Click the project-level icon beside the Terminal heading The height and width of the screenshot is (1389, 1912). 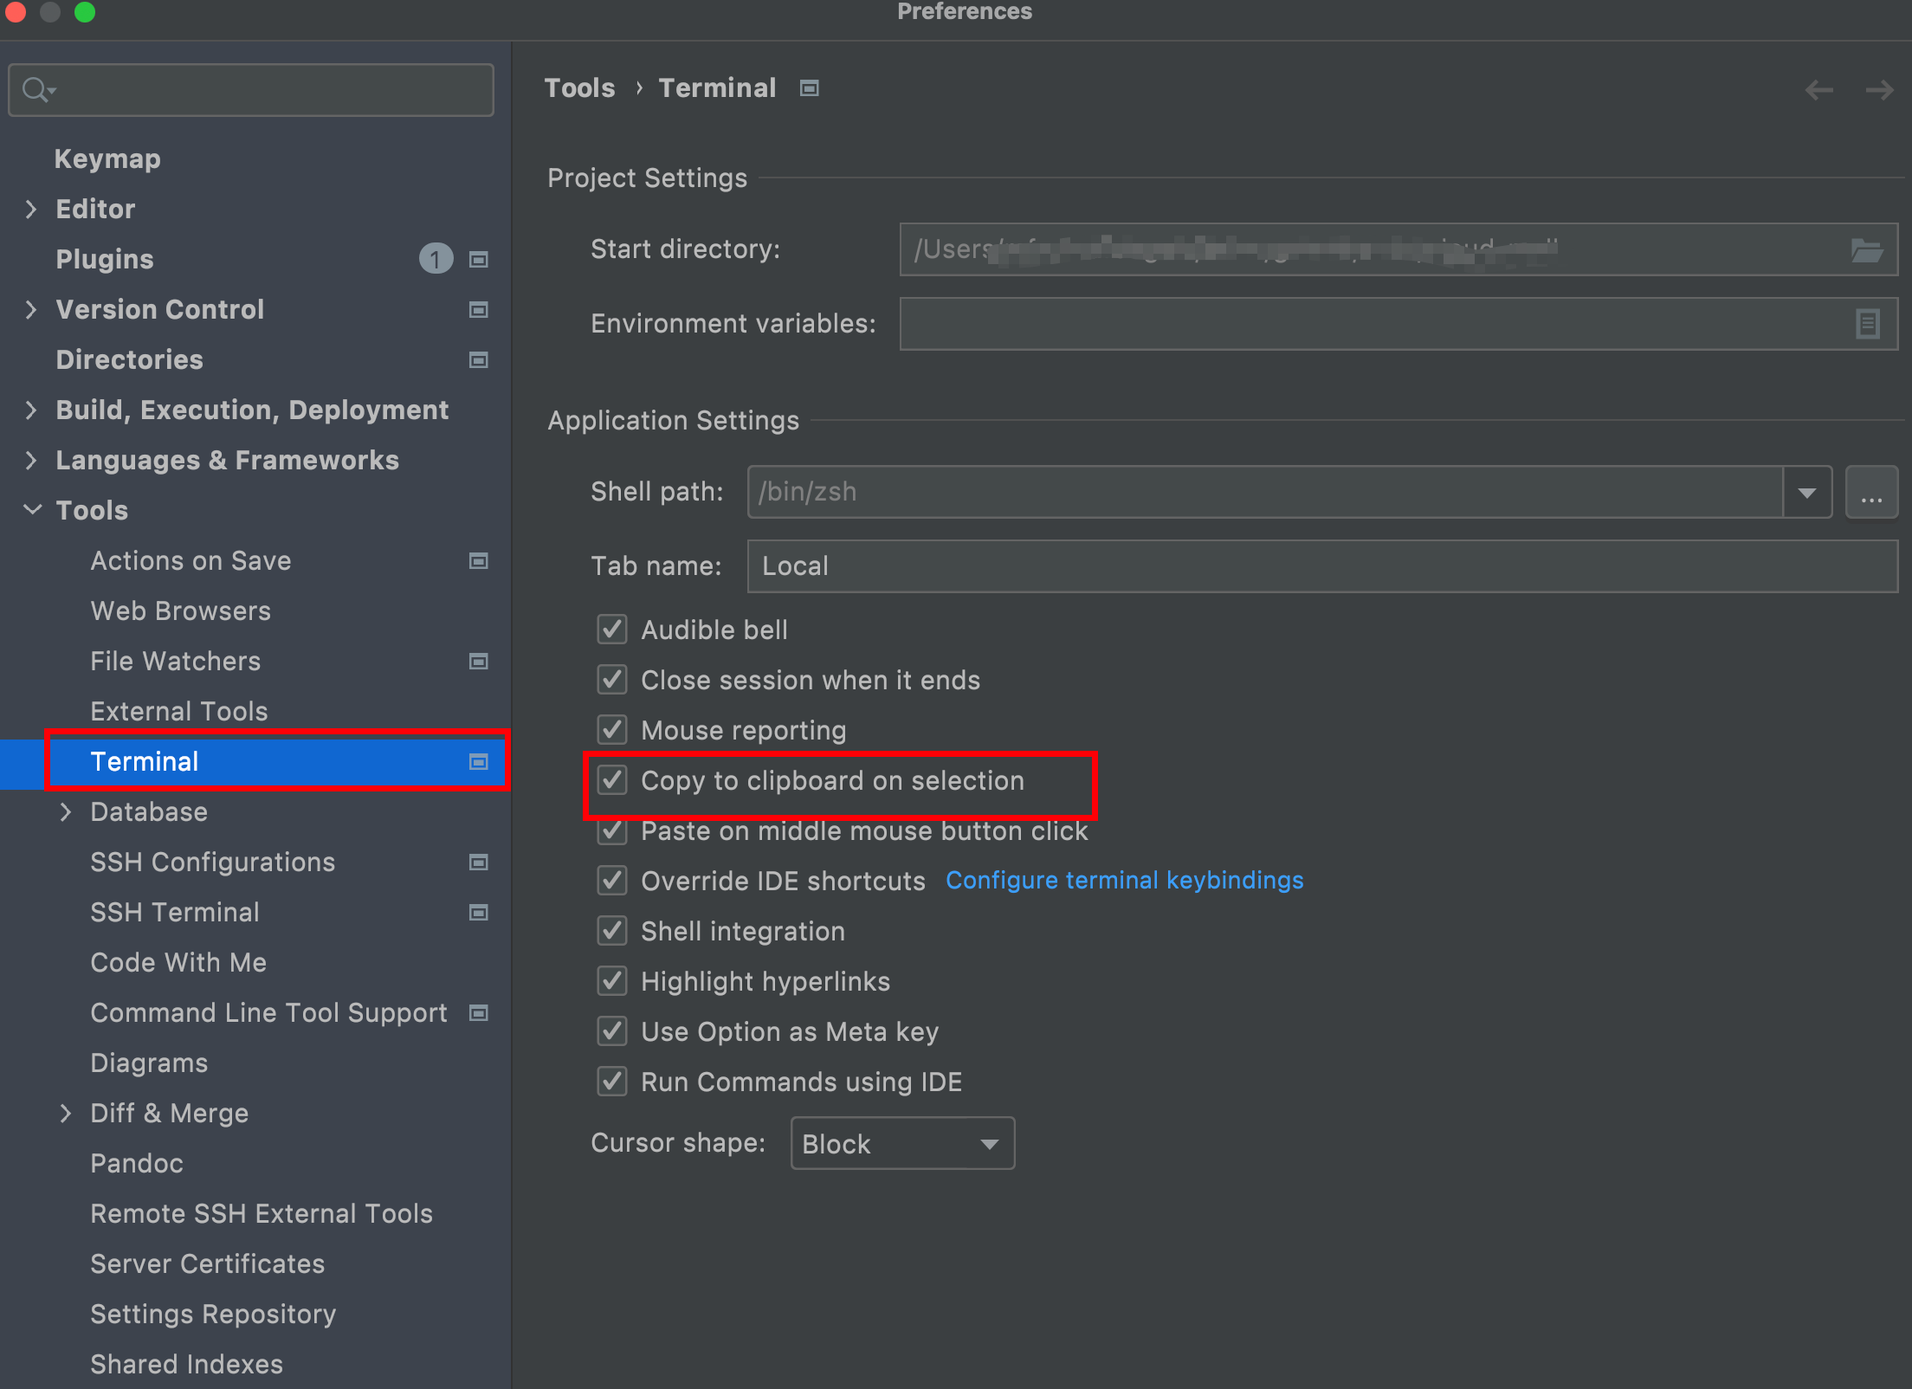point(809,88)
